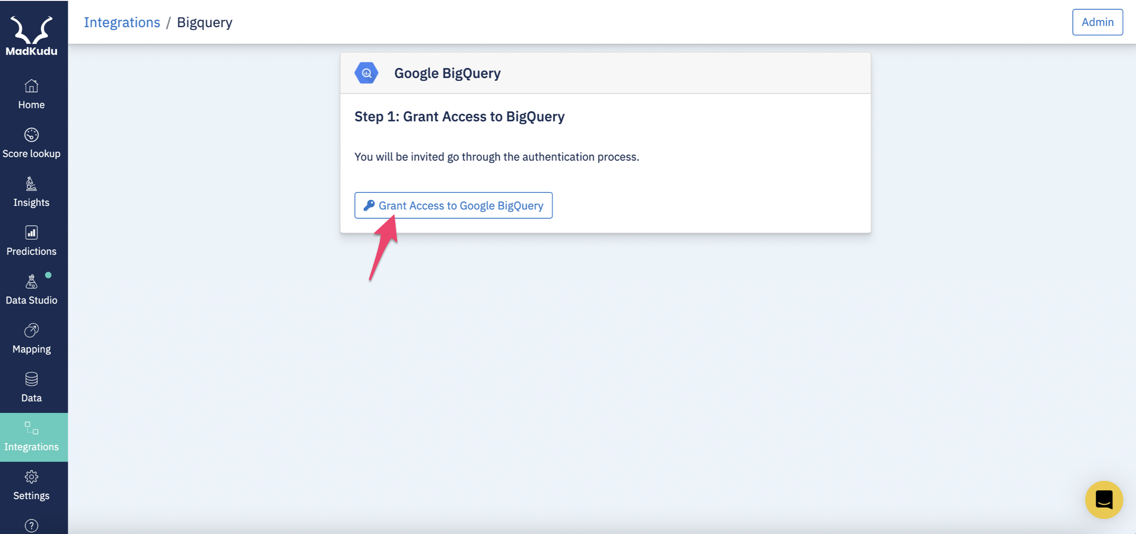Click the Settings label in sidebar
1136x534 pixels.
[31, 495]
